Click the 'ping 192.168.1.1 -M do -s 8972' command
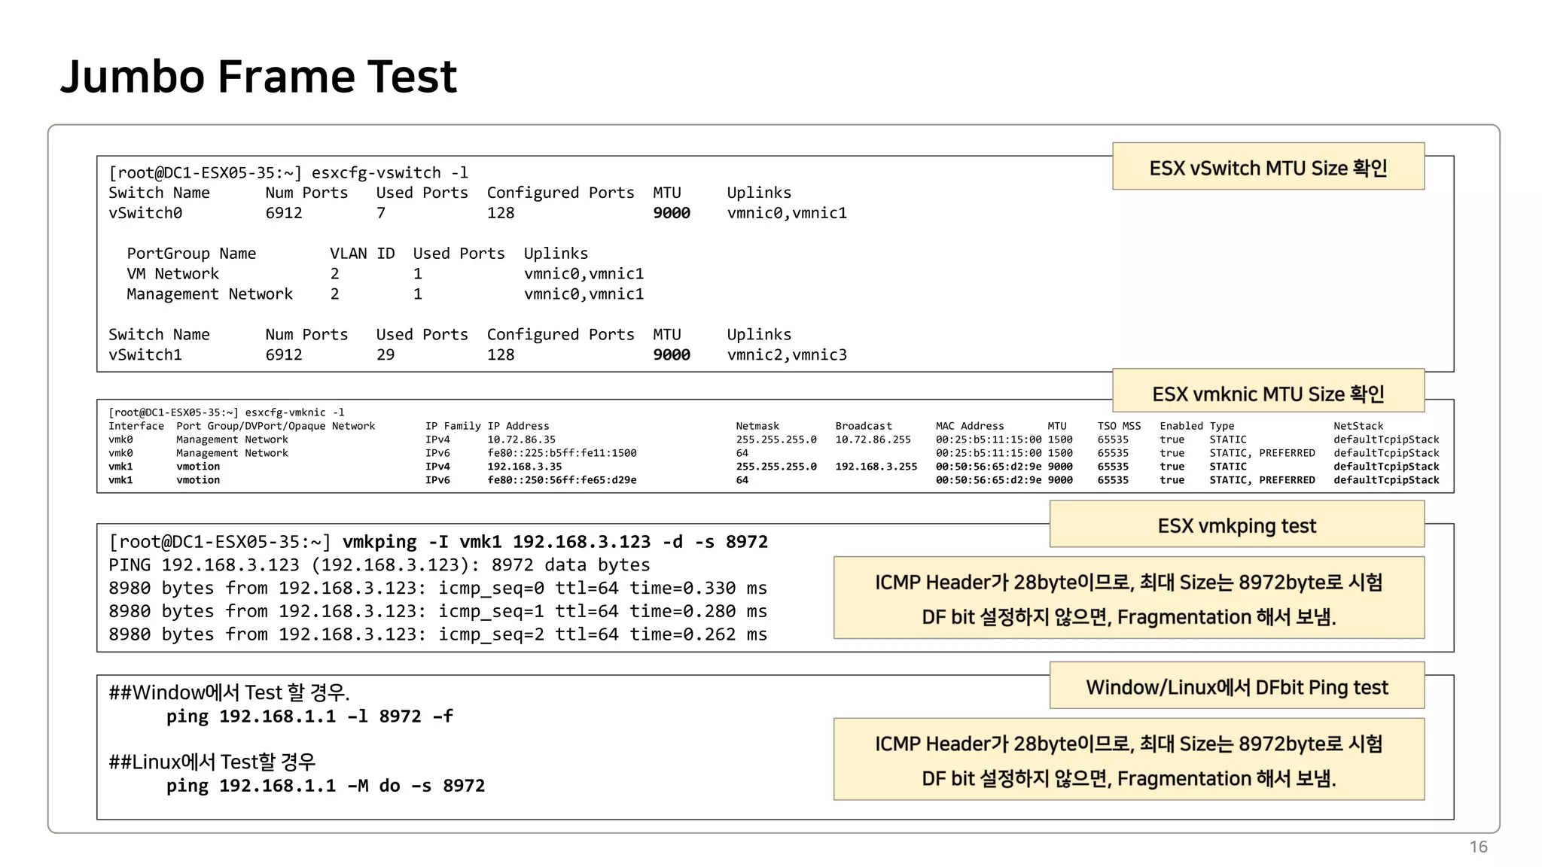Viewport: 1542px width, 867px height. (x=325, y=786)
